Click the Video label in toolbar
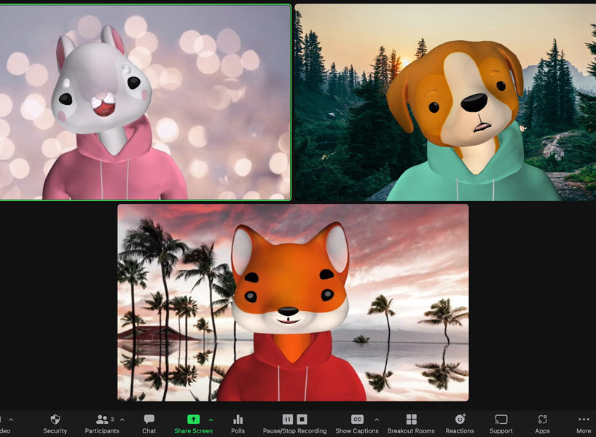The width and height of the screenshot is (596, 437). (4, 431)
